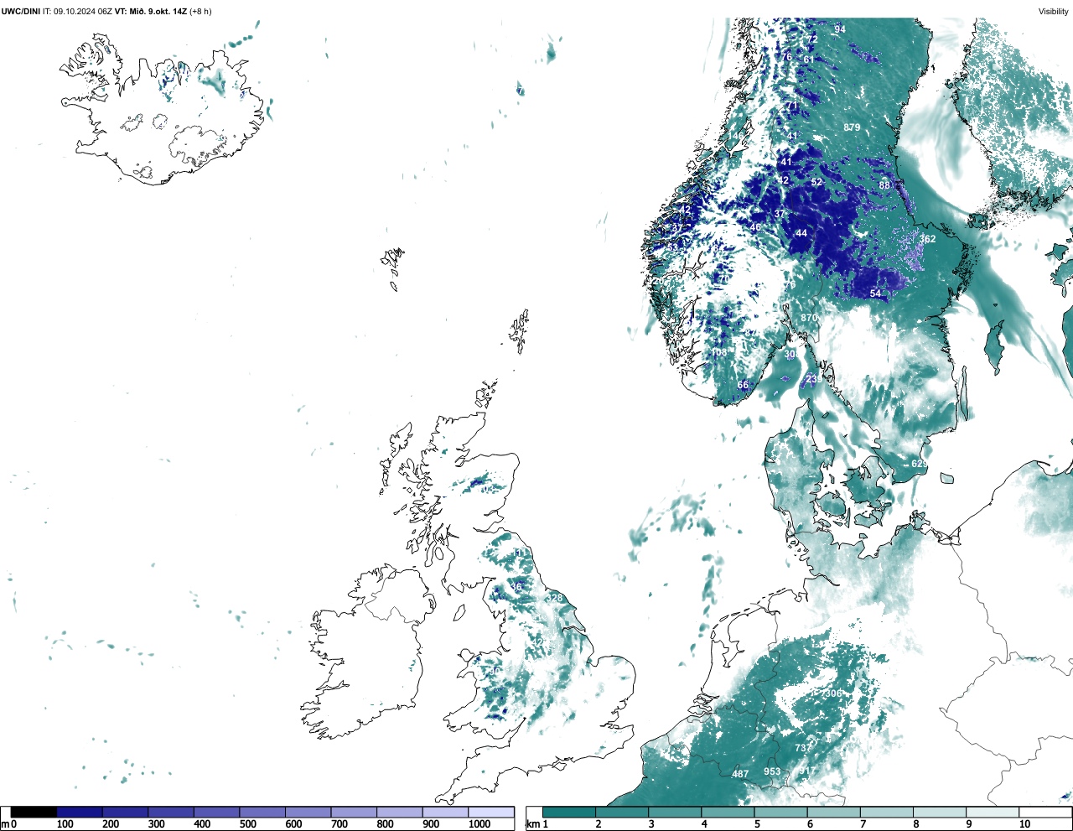Click the 362 visibility value in eastern Sweden
Viewport: 1073px width, 831px height.
(927, 239)
